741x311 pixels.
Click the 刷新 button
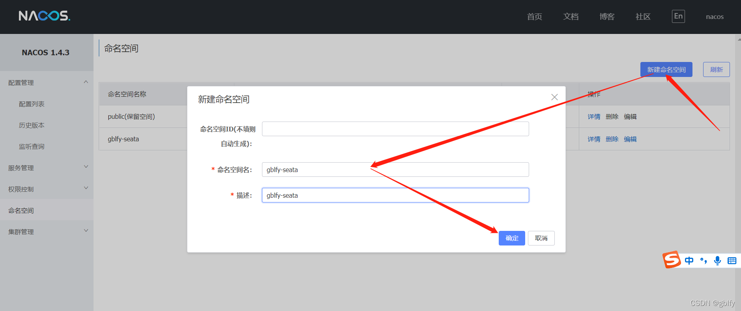pos(716,69)
